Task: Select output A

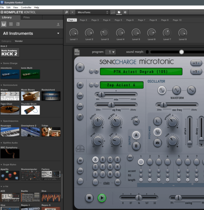Action: [136, 135]
